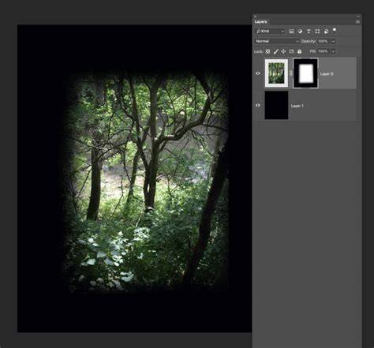Viewport: 374px width, 348px height.
Task: Click the Layer 0 name
Action: click(327, 74)
